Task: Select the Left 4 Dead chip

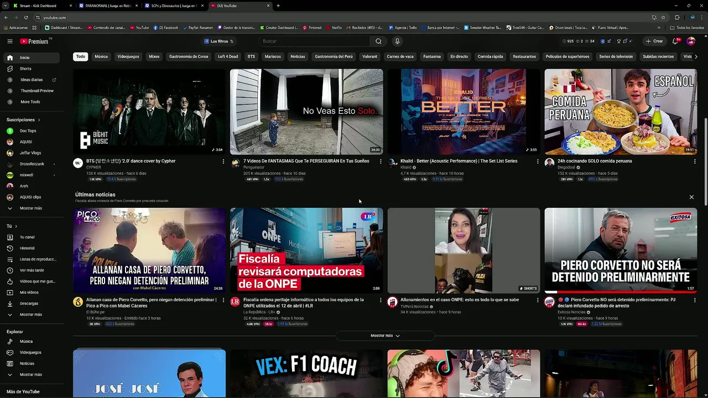Action: tap(228, 56)
